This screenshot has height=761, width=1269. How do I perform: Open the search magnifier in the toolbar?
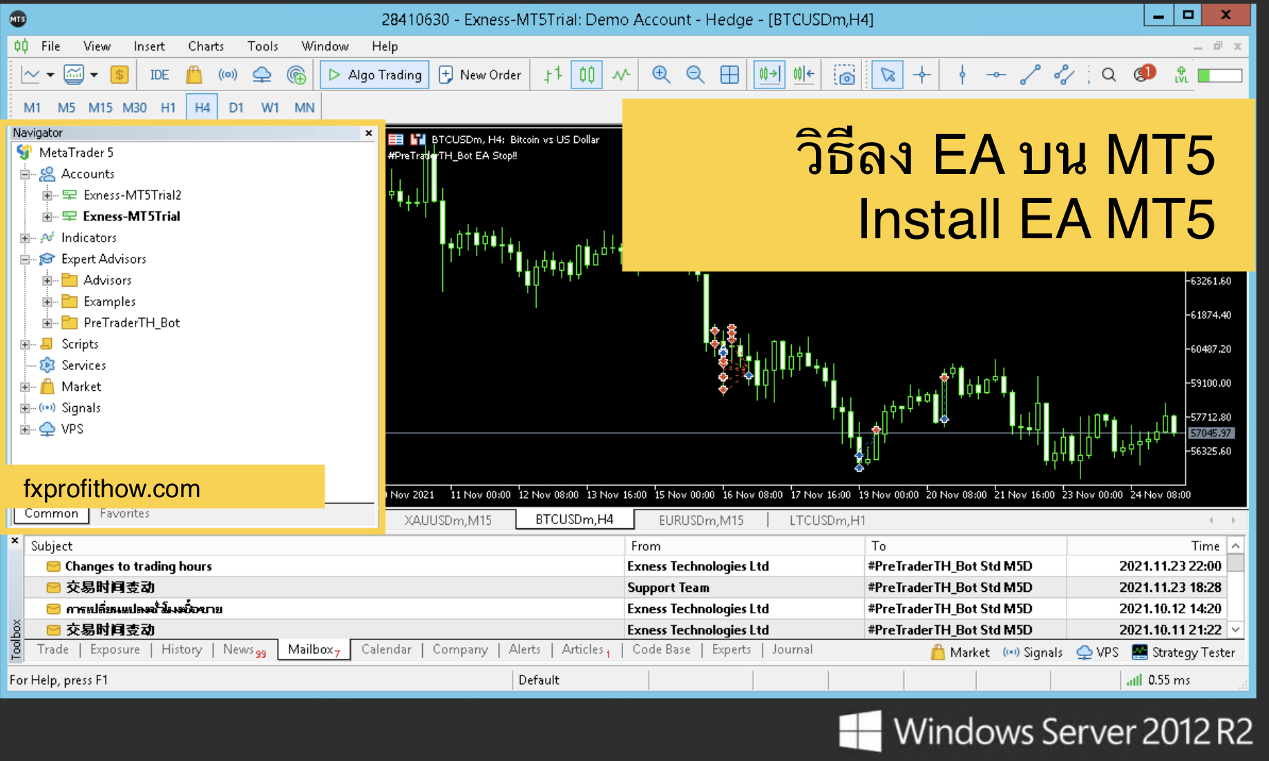tap(1109, 75)
